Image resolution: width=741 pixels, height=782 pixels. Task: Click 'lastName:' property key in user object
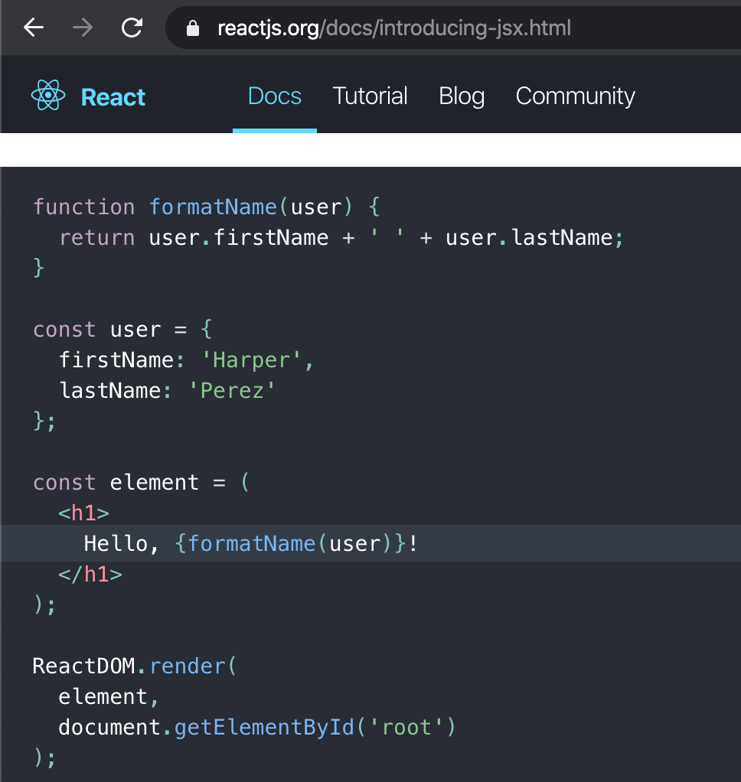tap(116, 390)
